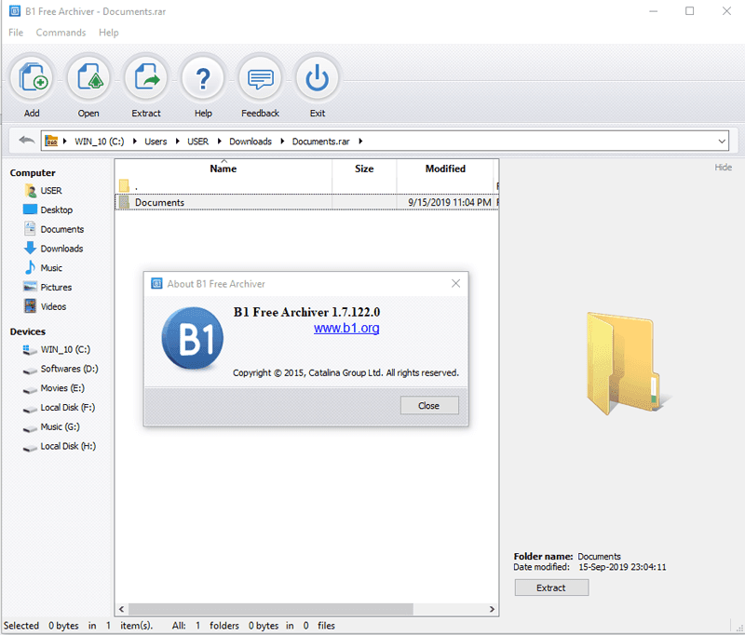Click horizontal scrollbar left arrow
The height and width of the screenshot is (635, 745).
tap(122, 609)
